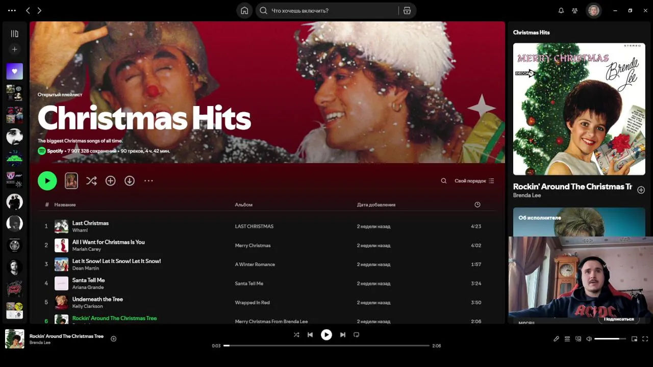Open Liked Songs heart in sidebar

(x=14, y=71)
